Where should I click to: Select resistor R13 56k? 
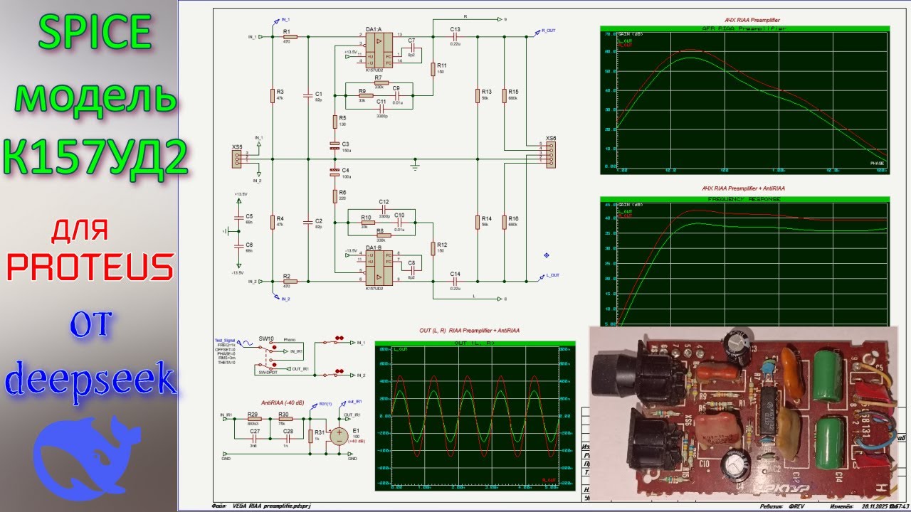click(x=477, y=96)
